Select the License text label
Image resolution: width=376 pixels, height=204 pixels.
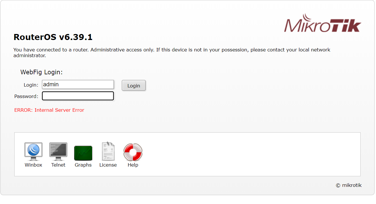click(108, 165)
